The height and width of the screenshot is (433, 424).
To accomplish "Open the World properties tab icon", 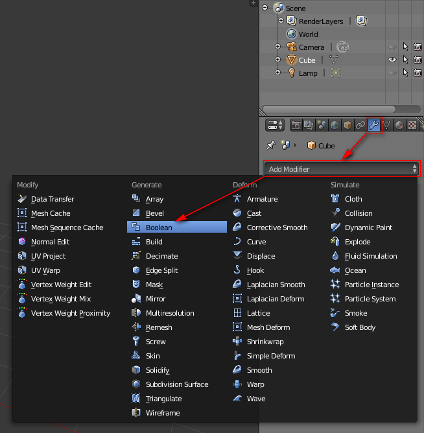I will click(335, 125).
